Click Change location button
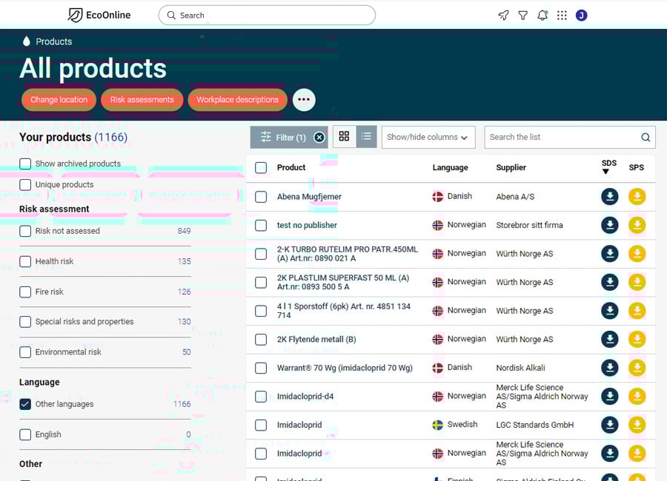 coord(59,100)
